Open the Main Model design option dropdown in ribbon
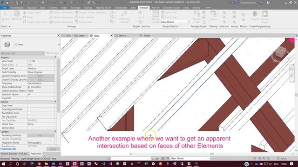Image resolution: width=298 pixels, height=167 pixels. 175,22
